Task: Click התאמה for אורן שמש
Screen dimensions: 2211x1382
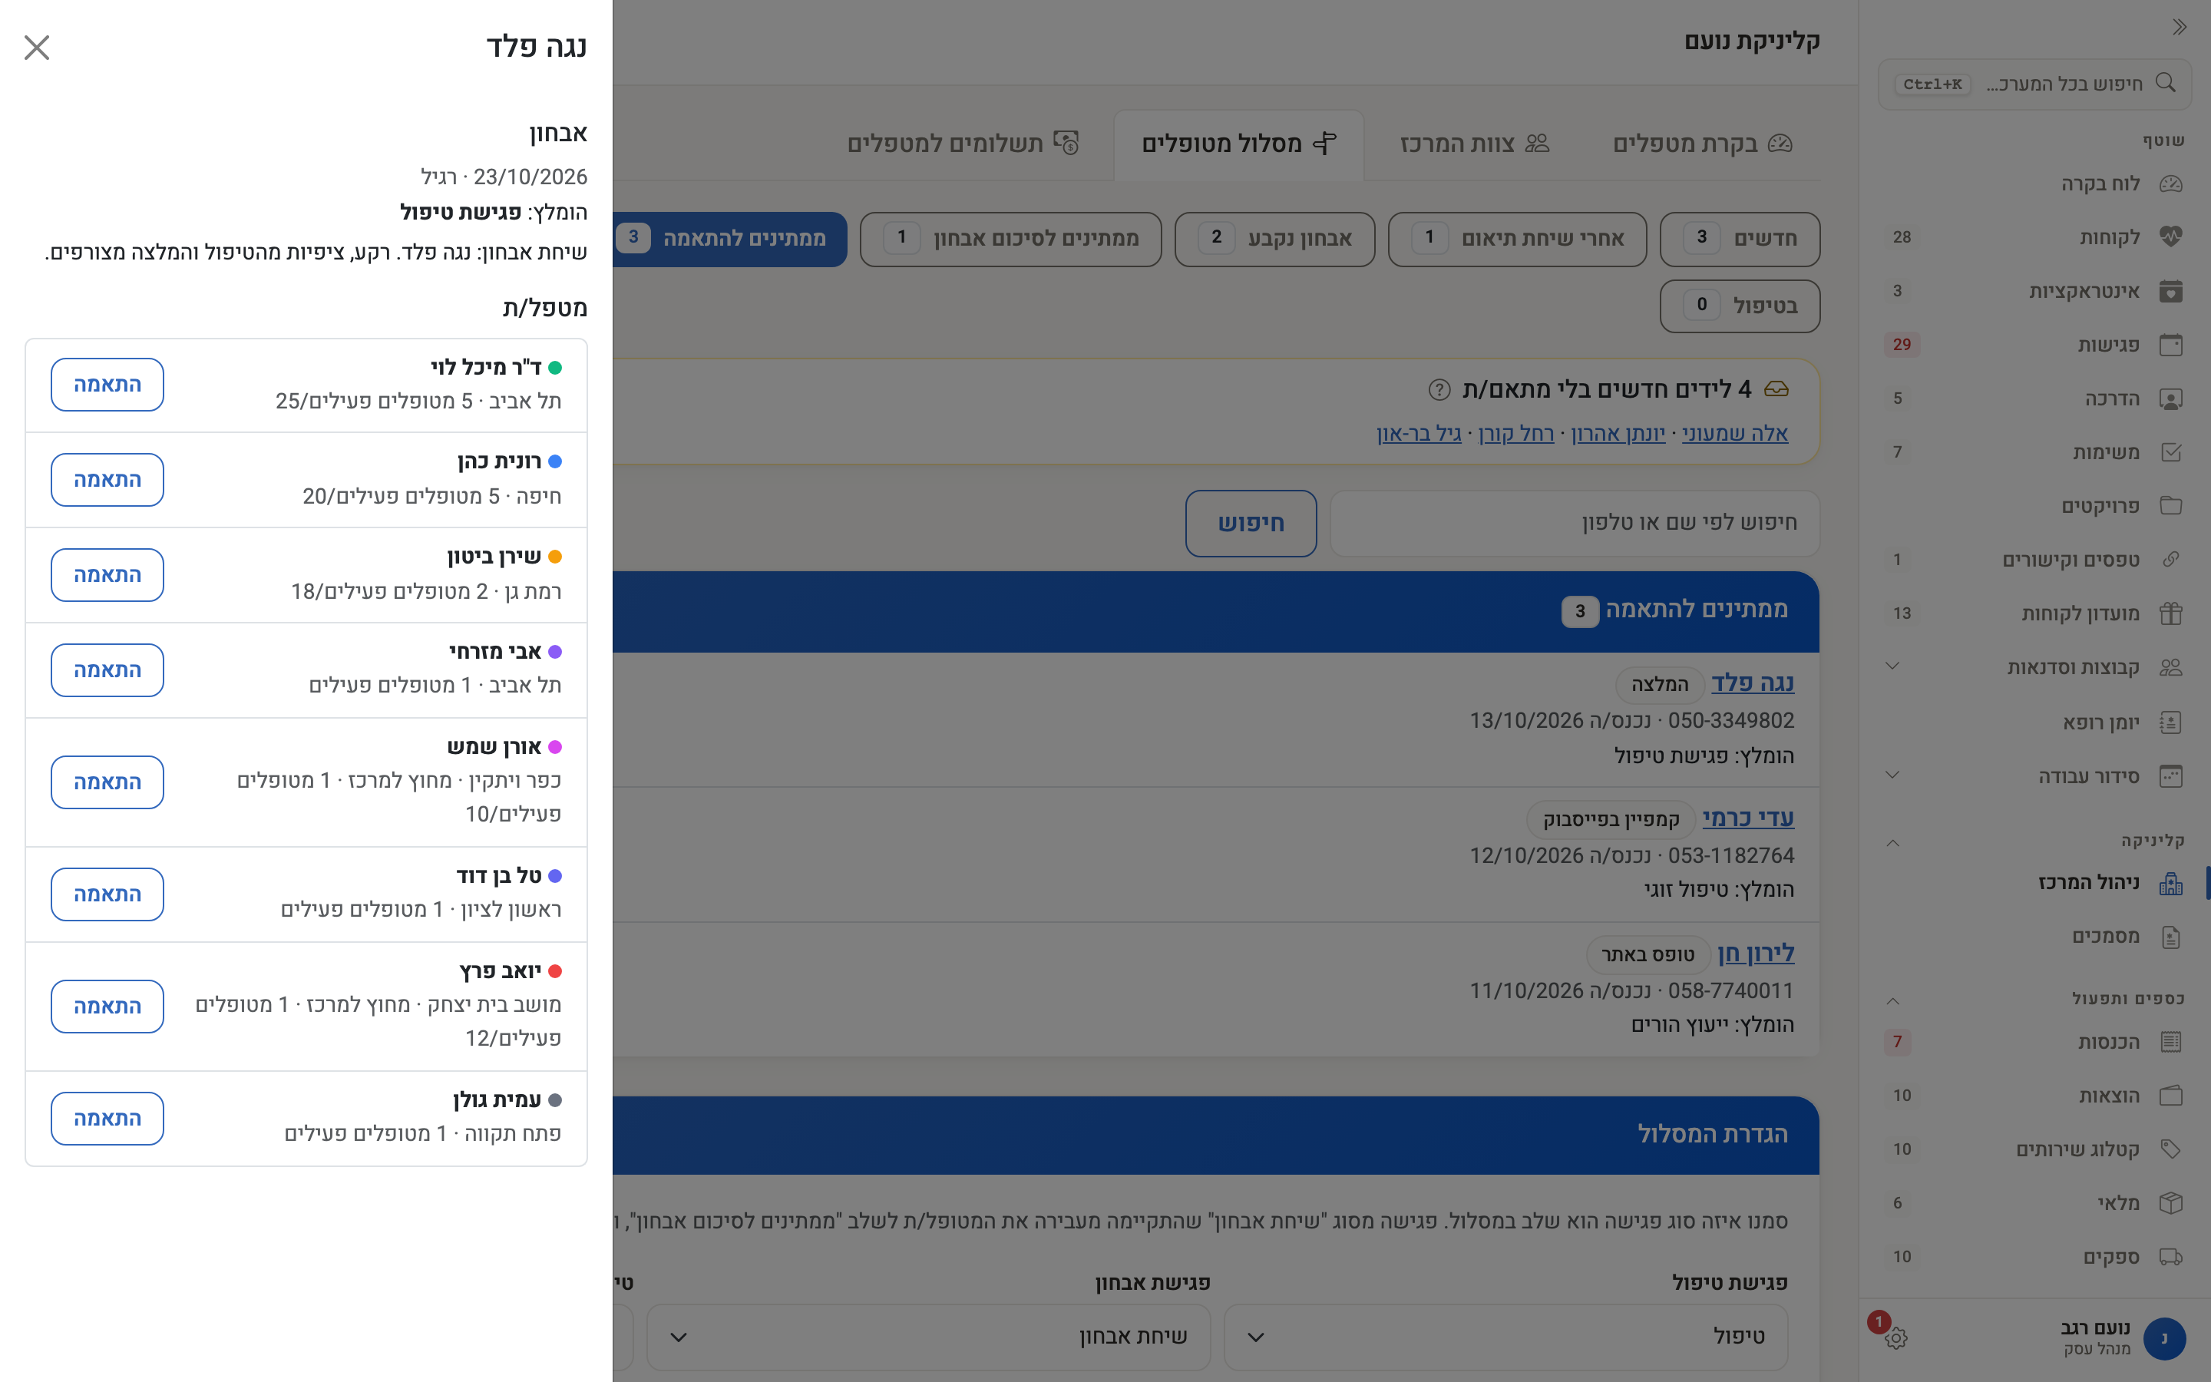Action: point(107,782)
